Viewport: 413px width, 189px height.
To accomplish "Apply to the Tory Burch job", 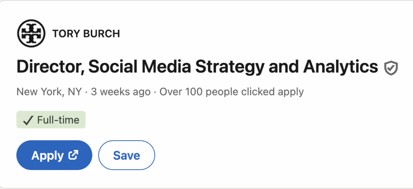I will point(54,155).
